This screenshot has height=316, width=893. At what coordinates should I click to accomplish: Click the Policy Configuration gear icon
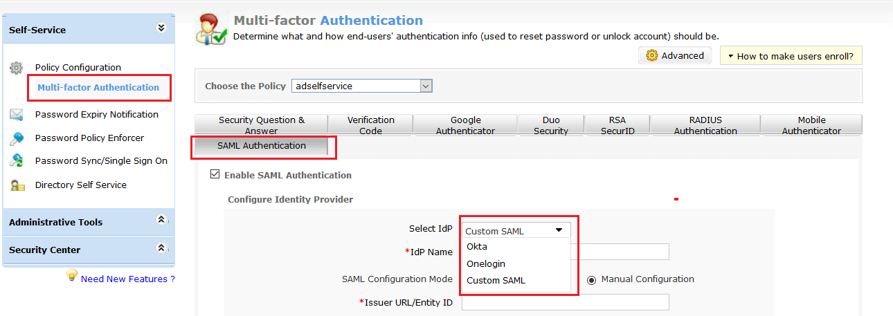[x=16, y=68]
